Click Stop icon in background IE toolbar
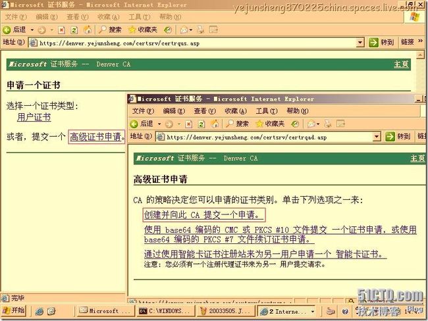Screen dimensions: 428x321 [62, 30]
